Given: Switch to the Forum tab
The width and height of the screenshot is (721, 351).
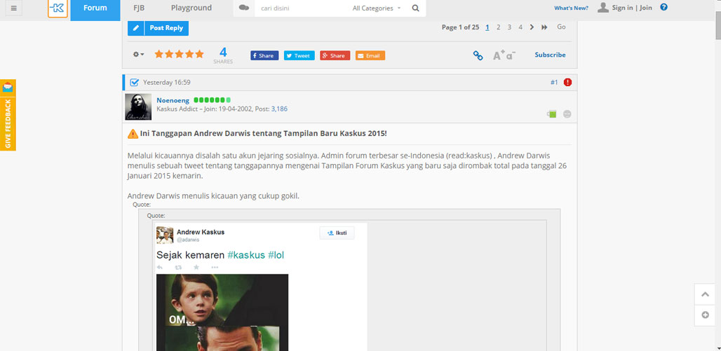Looking at the screenshot, I should [x=95, y=8].
